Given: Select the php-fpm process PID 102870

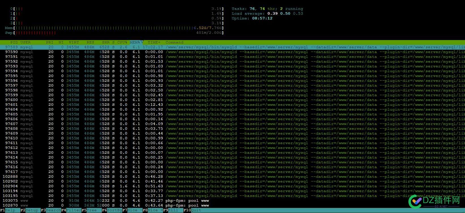Looking at the screenshot, I should (232, 205).
